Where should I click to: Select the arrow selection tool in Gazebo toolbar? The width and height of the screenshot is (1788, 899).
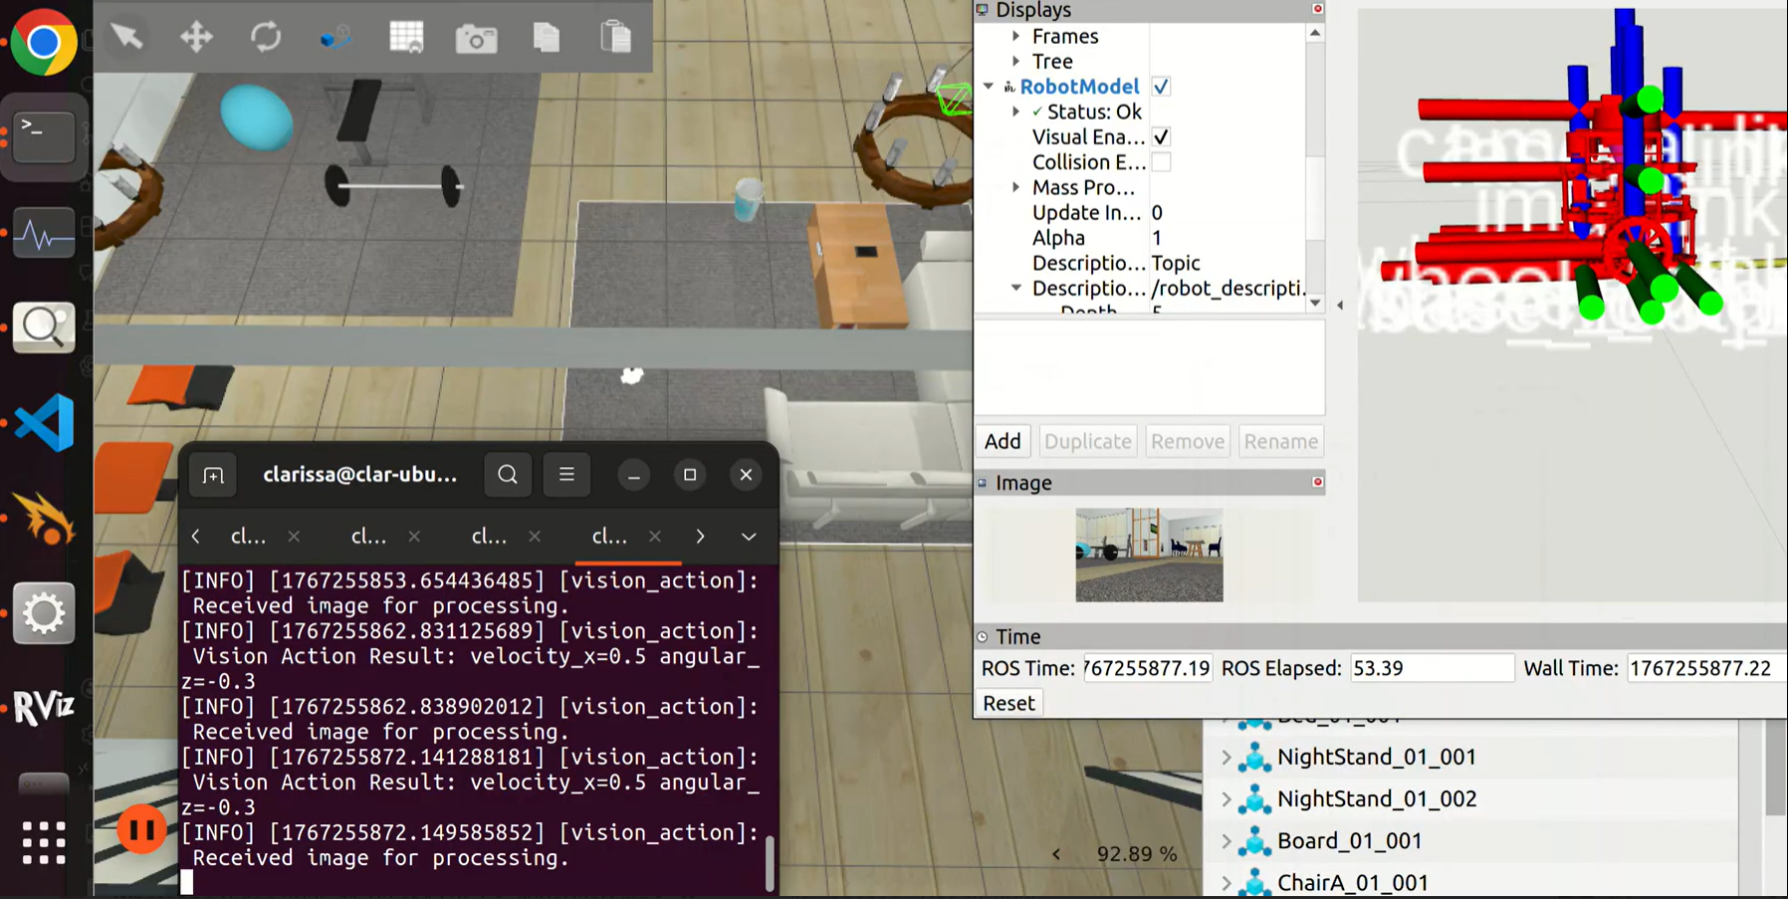pyautogui.click(x=126, y=38)
